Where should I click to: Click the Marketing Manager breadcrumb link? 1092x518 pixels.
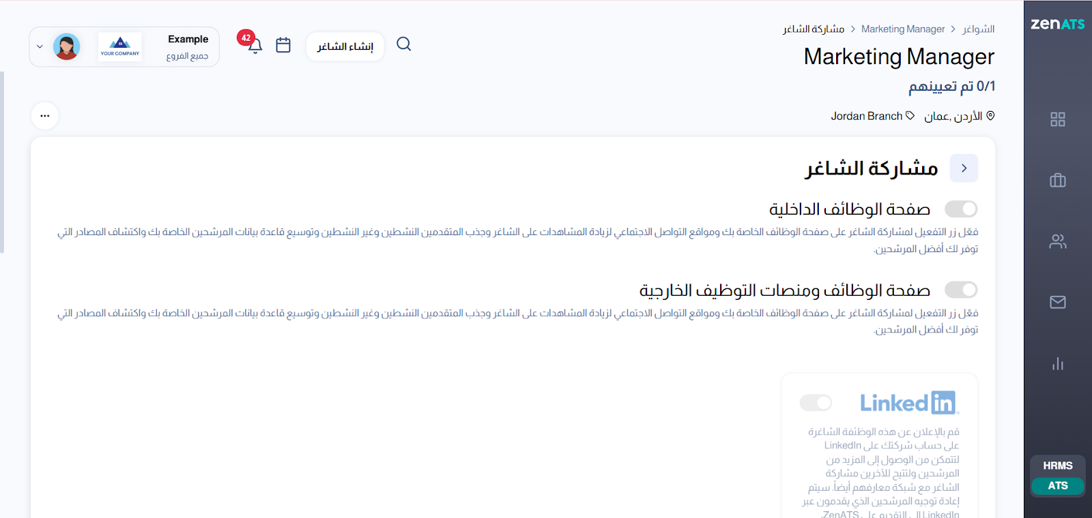click(x=903, y=29)
